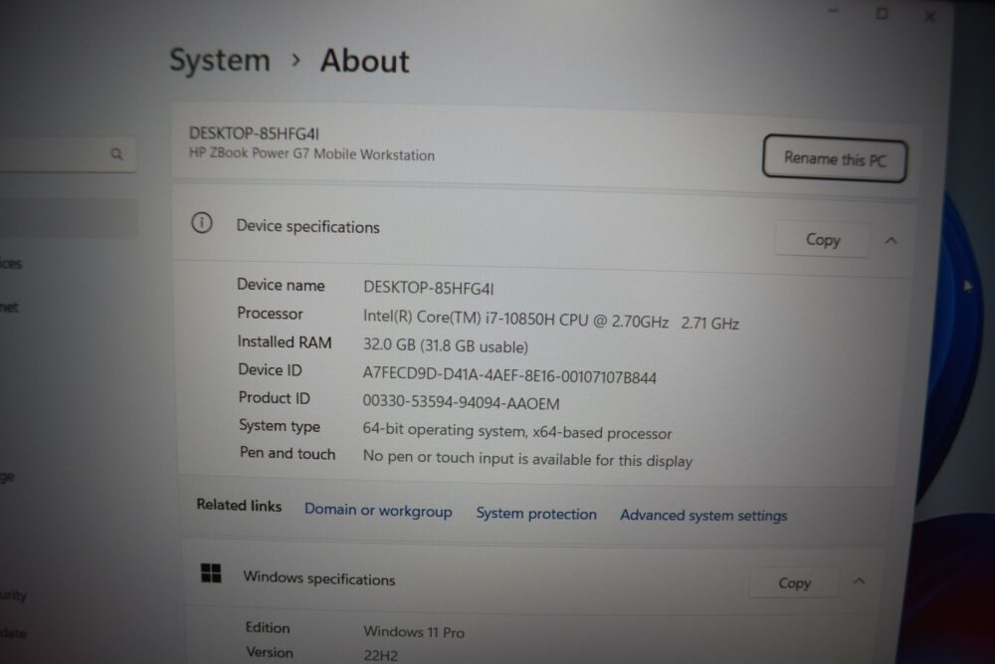This screenshot has width=995, height=664.
Task: Maximize the Settings window
Action: click(882, 13)
